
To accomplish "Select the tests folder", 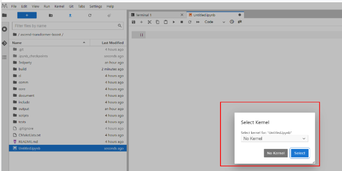I will click(x=68, y=122).
